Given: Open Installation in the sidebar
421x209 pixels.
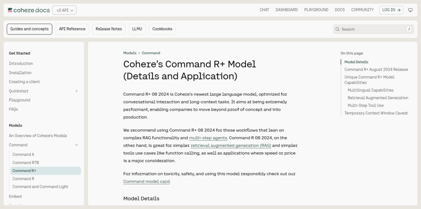Looking at the screenshot, I should click(x=20, y=73).
